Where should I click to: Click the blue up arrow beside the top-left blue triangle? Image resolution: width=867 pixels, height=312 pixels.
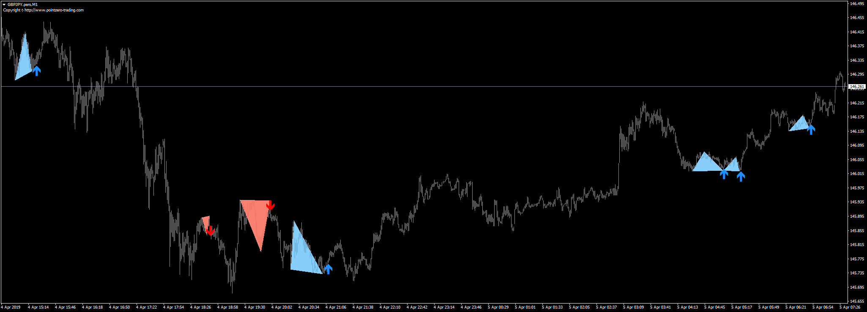pyautogui.click(x=37, y=71)
